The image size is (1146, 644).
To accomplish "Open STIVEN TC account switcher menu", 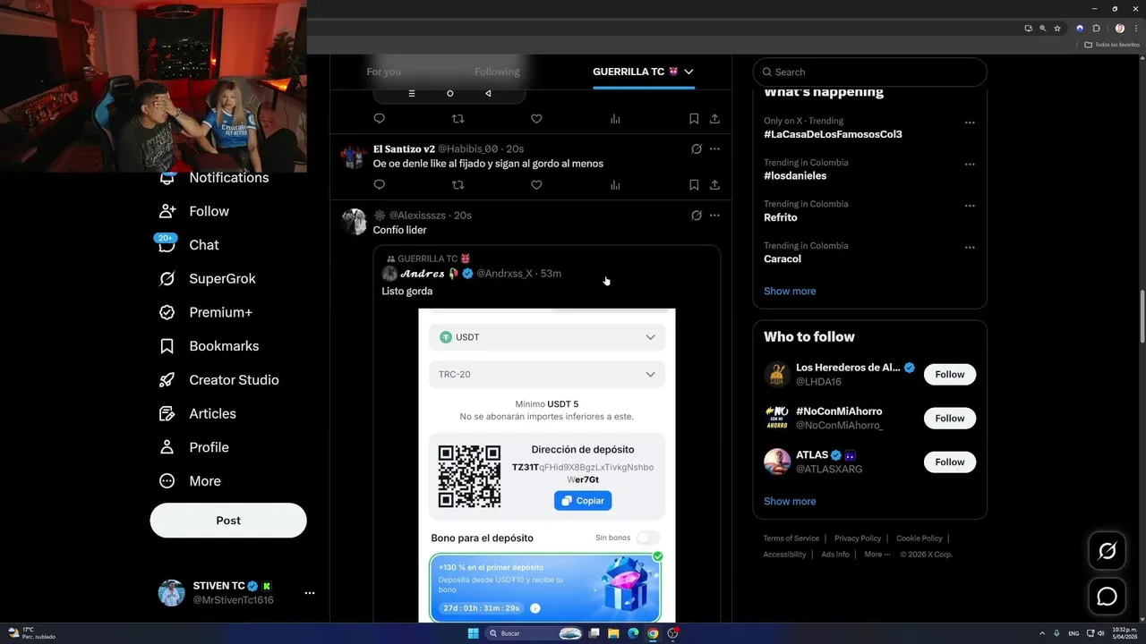I will 309,593.
